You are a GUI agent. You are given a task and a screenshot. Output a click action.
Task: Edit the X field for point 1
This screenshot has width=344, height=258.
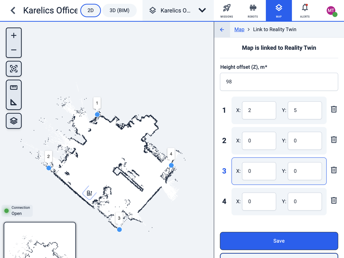point(259,110)
